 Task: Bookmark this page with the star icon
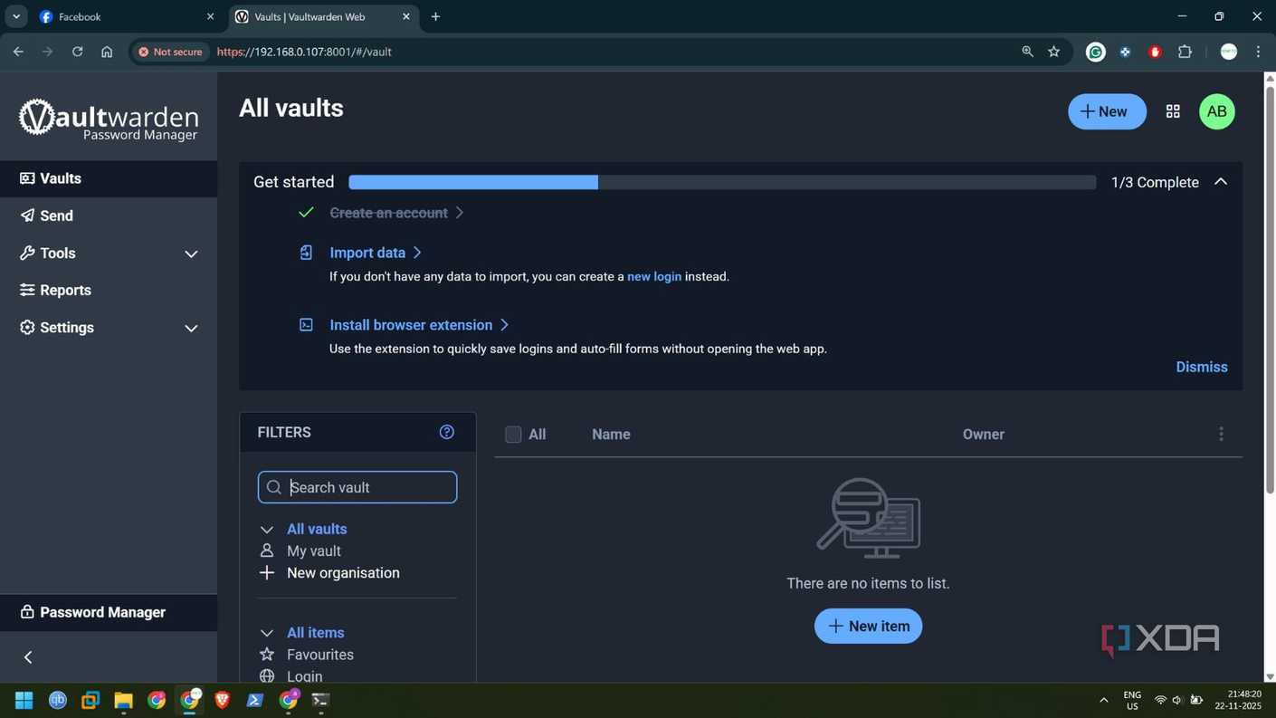tap(1054, 52)
